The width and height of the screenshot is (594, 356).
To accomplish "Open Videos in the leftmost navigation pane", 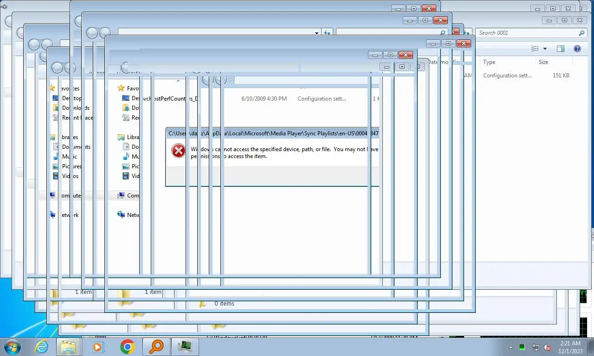I will (70, 176).
